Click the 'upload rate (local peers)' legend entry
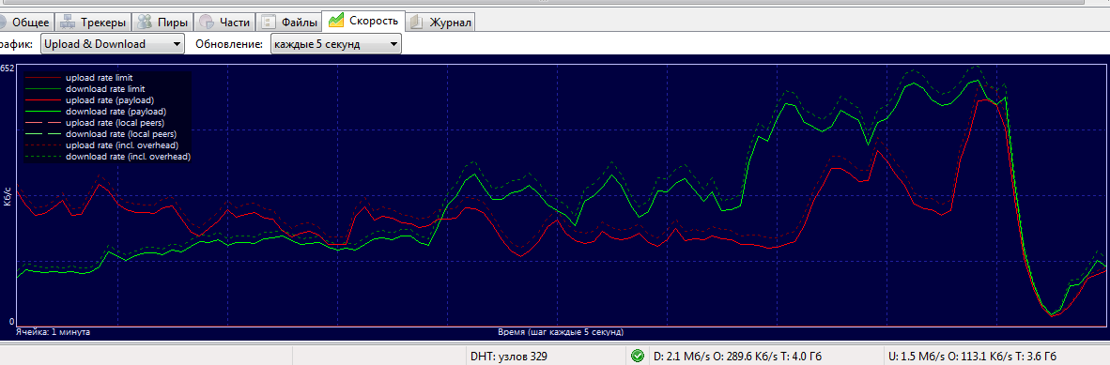The width and height of the screenshot is (1110, 365). pos(116,123)
